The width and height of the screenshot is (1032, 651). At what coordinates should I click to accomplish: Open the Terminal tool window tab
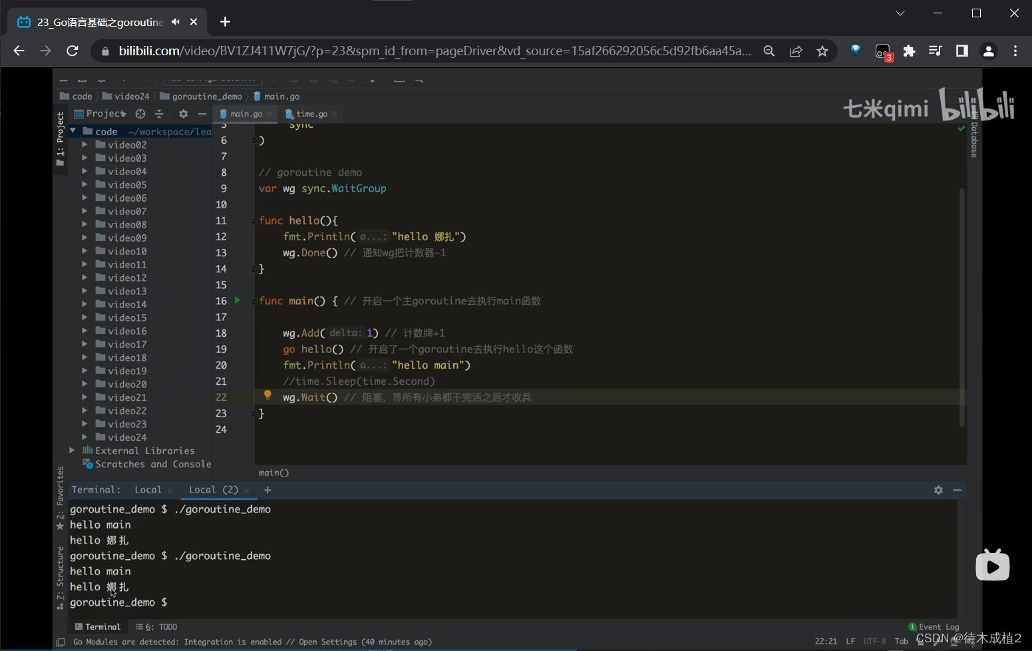coord(97,627)
